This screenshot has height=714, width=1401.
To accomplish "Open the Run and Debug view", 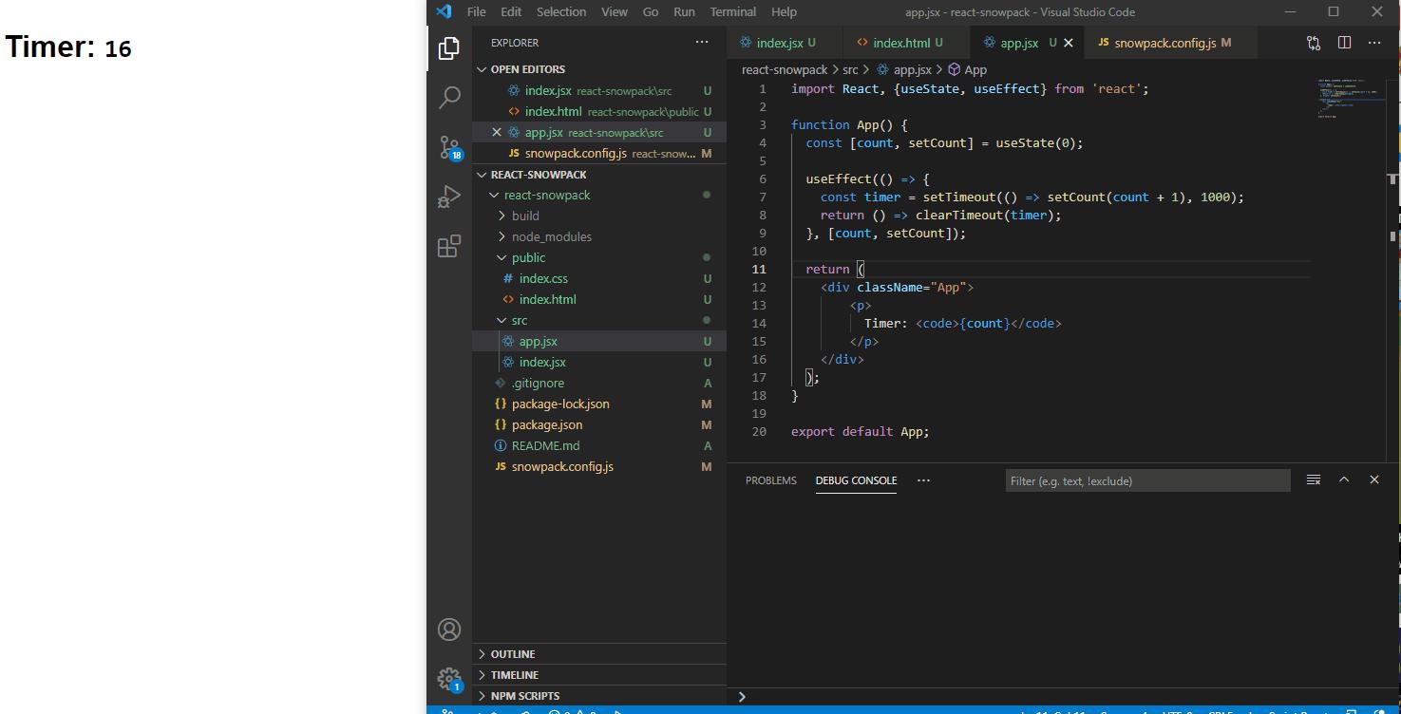I will click(449, 197).
